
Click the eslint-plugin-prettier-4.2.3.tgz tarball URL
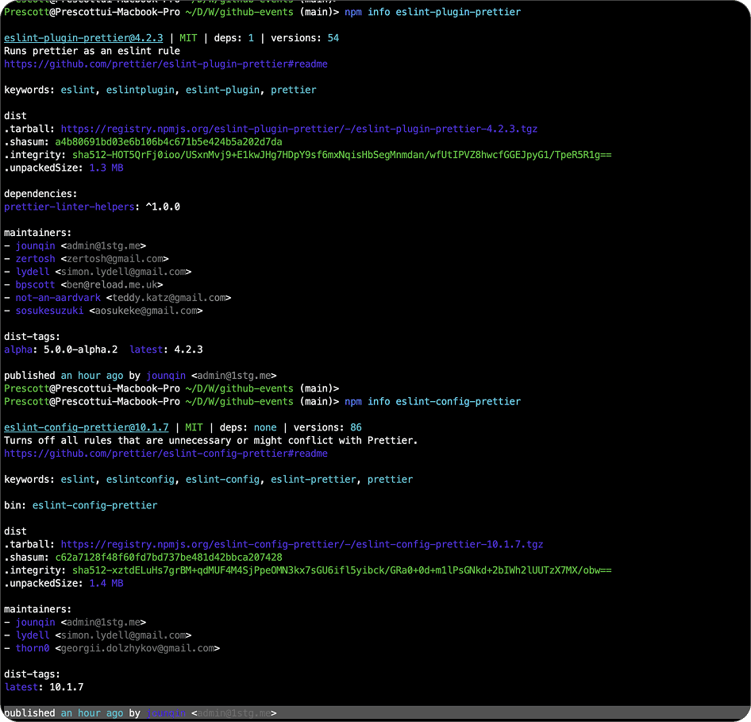298,129
